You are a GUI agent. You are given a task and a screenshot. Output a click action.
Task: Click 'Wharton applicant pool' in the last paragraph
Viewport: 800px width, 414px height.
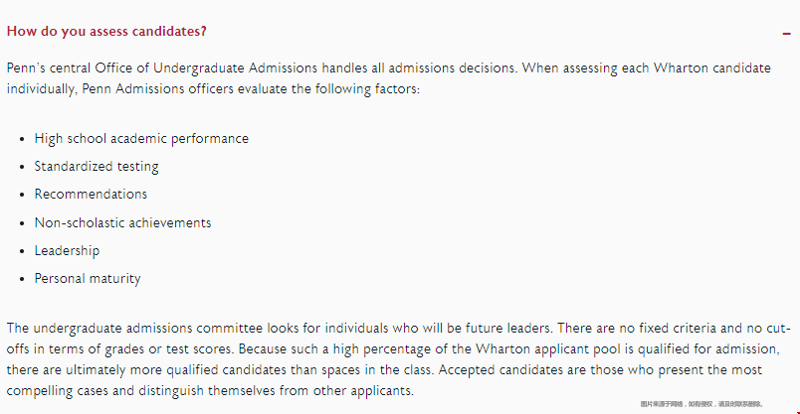tap(554, 349)
